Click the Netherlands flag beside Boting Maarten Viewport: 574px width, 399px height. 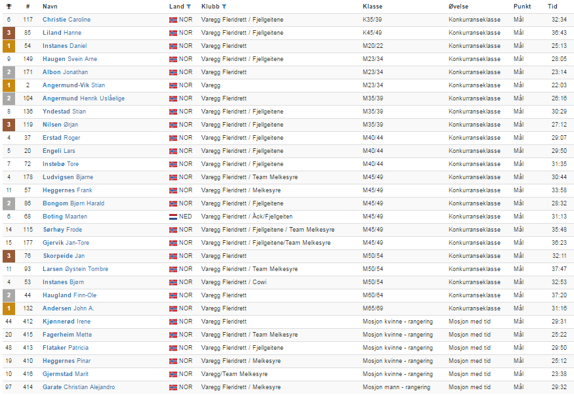[173, 217]
